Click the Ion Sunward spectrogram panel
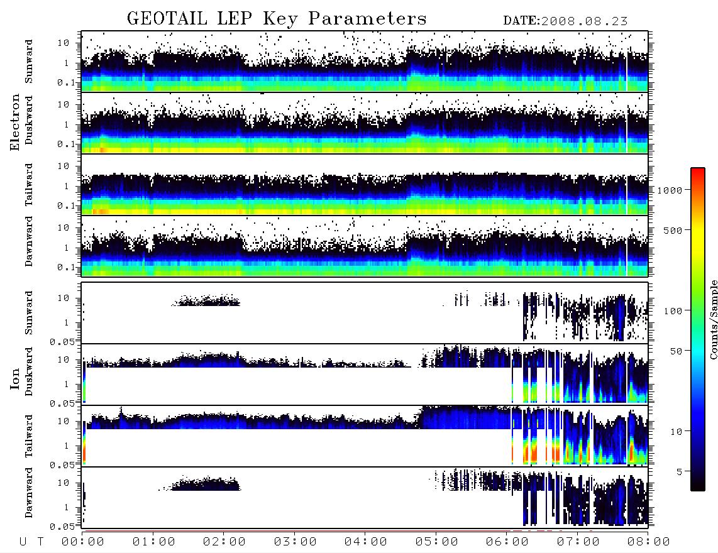This screenshot has height=553, width=718. click(x=365, y=313)
